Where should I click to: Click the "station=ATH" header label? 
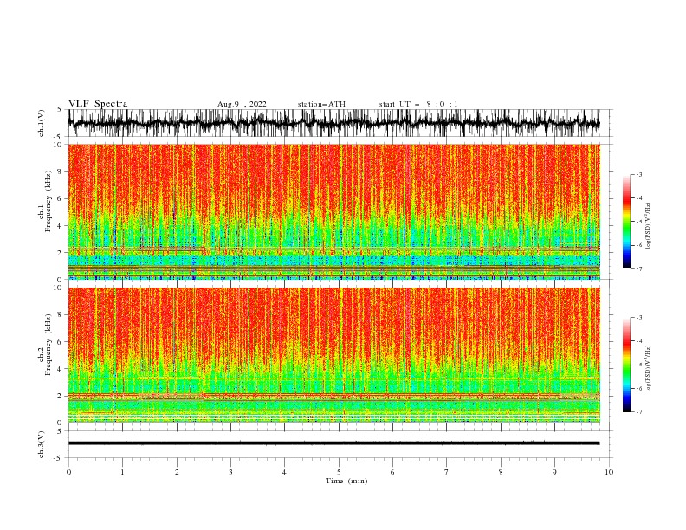click(321, 104)
